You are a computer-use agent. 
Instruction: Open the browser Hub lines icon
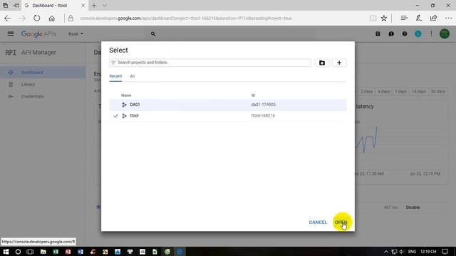point(404,18)
